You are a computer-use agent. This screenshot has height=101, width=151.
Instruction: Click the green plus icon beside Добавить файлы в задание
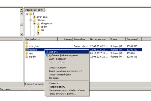47,55
